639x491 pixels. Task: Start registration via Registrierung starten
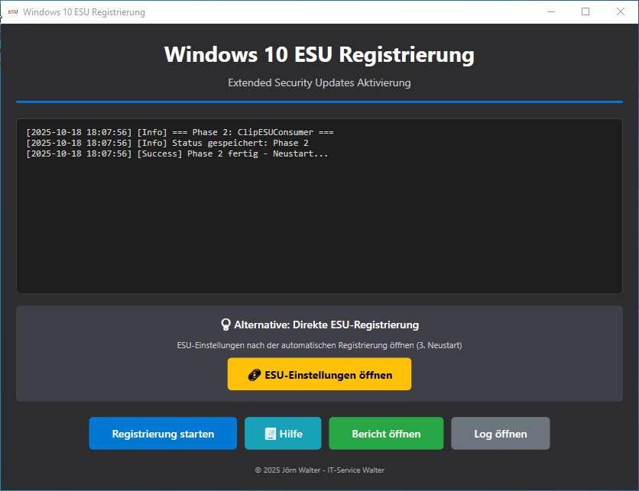(162, 433)
